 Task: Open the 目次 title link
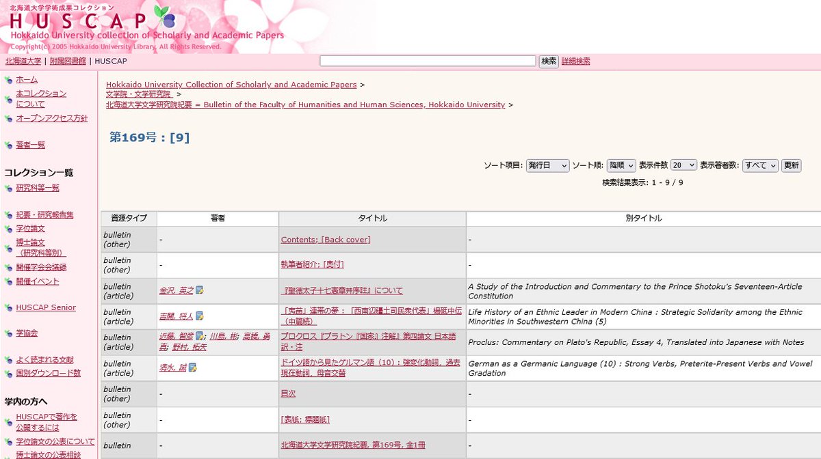(x=288, y=393)
